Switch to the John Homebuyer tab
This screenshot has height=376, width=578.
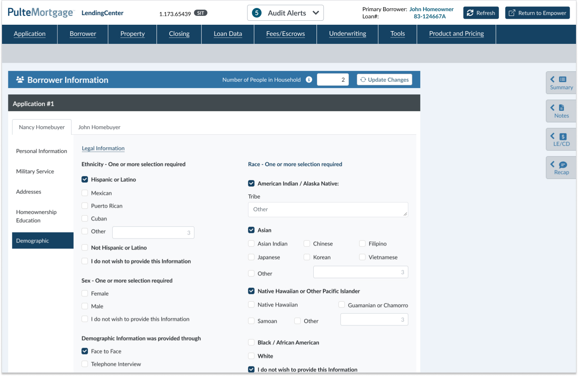click(99, 127)
